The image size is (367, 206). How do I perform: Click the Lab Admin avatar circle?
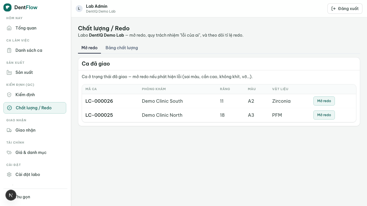pos(79,9)
